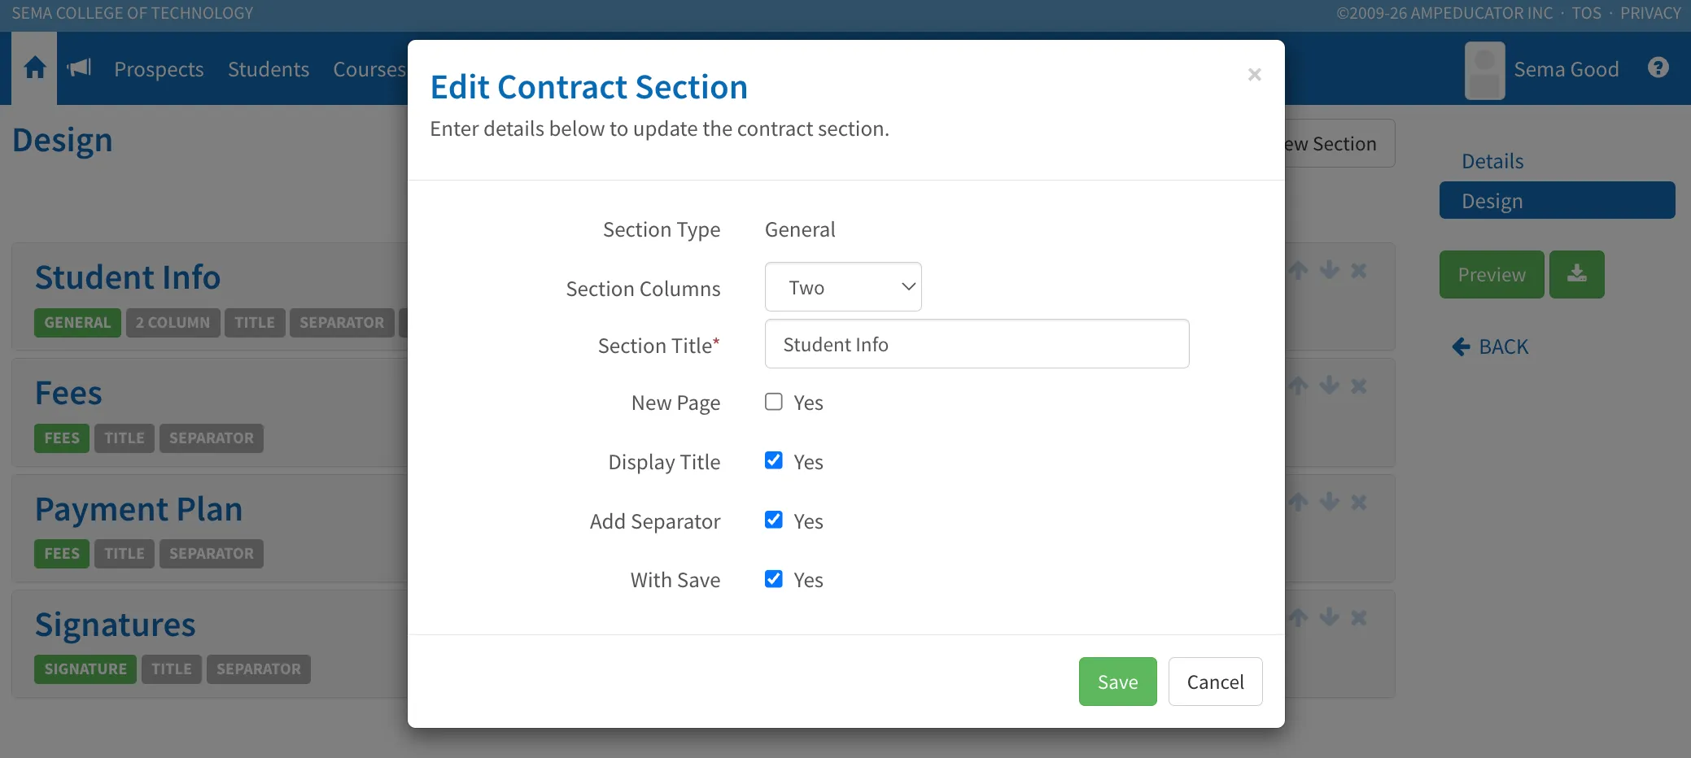Open the Section Columns dropdown
Screen dimensions: 1691x758
(843, 286)
